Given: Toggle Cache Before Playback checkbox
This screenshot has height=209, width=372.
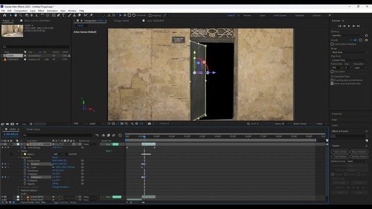Looking at the screenshot, I should (x=332, y=44).
